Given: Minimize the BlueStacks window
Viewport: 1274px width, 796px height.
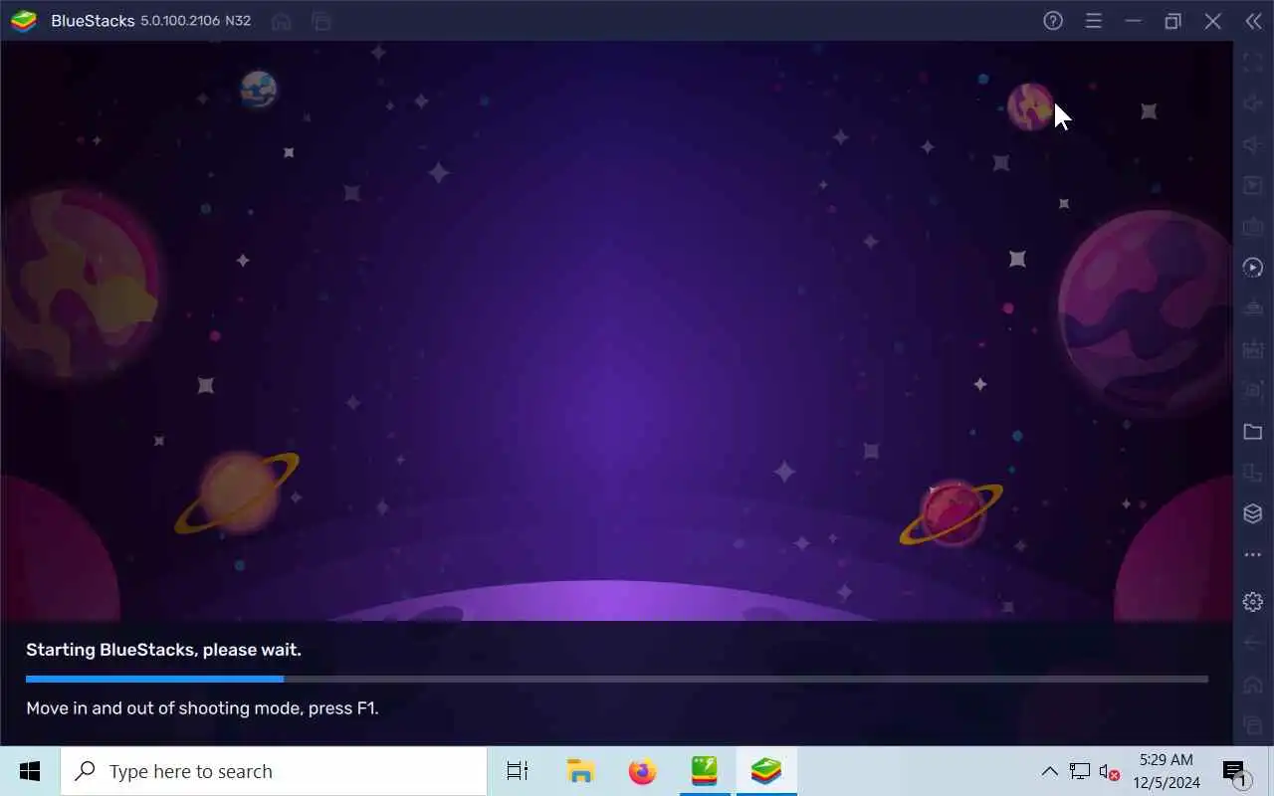Looking at the screenshot, I should (x=1133, y=21).
